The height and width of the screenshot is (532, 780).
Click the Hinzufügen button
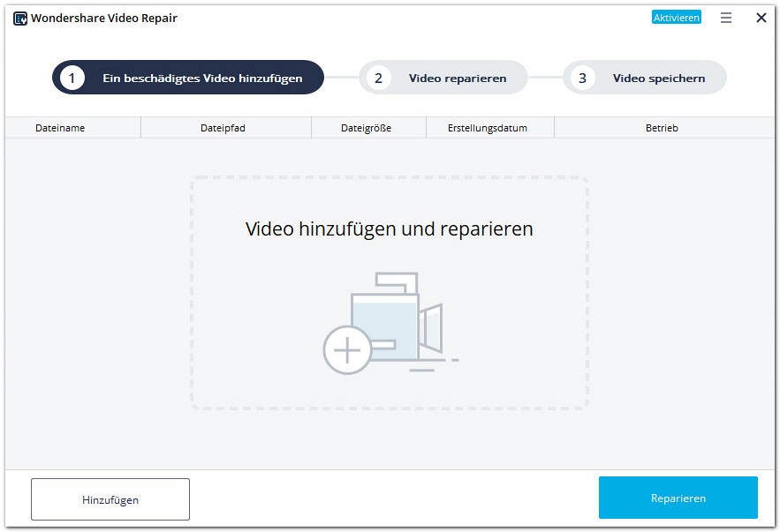coord(110,499)
